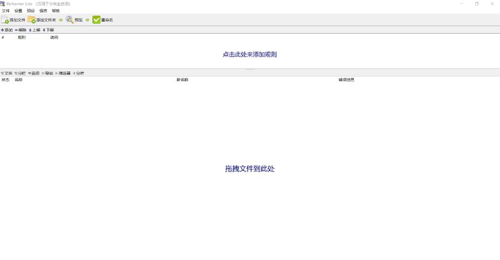
Task: Expand the 筛选器 (Filters) dropdown
Action: [x=63, y=74]
